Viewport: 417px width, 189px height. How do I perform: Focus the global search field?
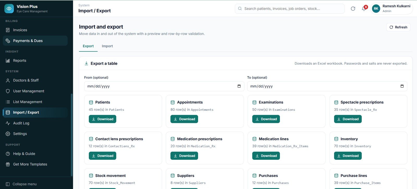290,9
